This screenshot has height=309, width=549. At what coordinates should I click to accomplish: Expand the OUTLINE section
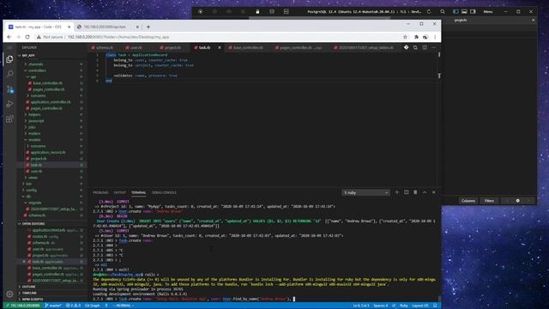point(28,287)
